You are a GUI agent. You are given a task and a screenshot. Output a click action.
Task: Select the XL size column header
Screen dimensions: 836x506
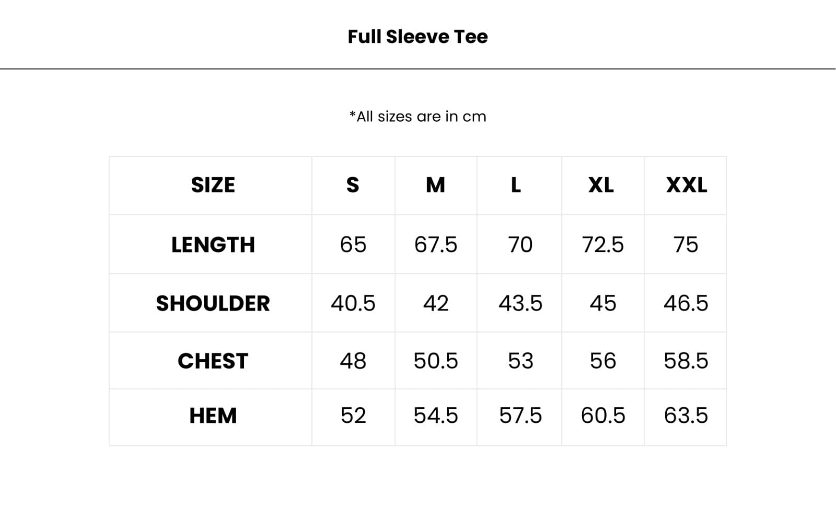601,185
